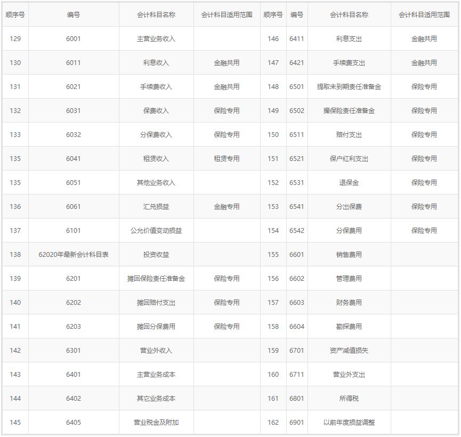Select code cell 6701
Viewport: 461px width, 437px height.
click(297, 350)
